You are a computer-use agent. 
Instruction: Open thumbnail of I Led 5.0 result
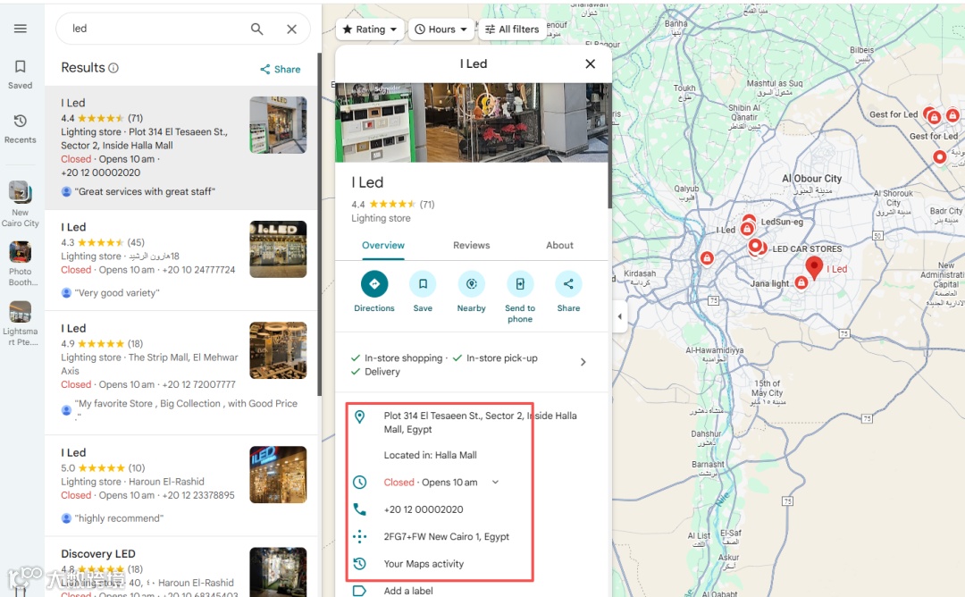278,475
